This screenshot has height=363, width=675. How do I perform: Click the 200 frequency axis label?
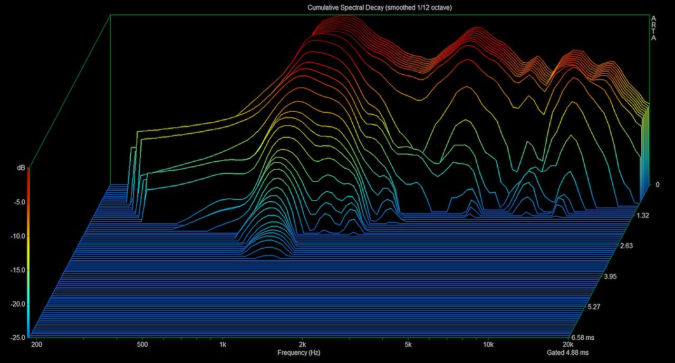click(36, 345)
